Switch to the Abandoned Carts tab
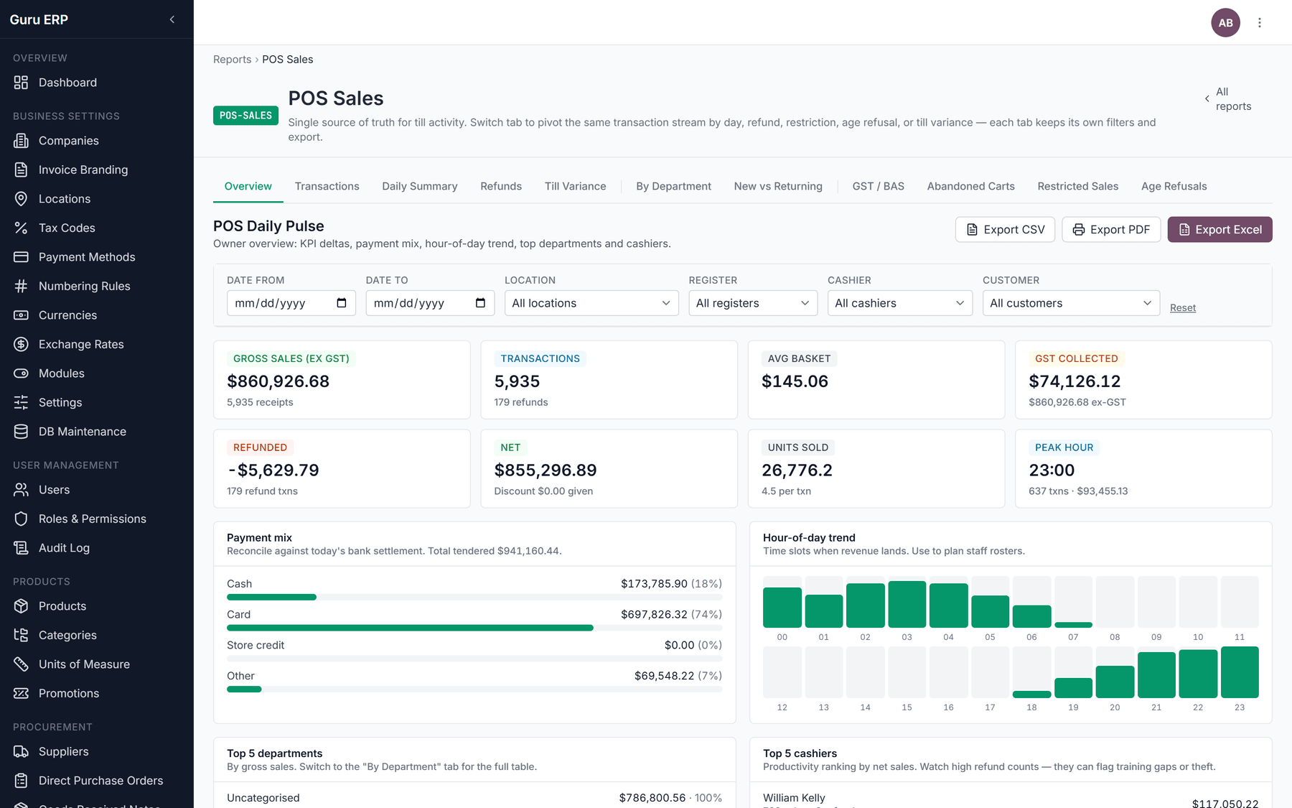 click(x=970, y=186)
